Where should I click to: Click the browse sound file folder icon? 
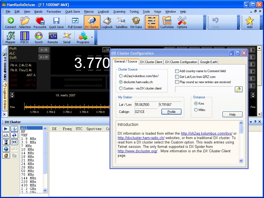point(239,89)
